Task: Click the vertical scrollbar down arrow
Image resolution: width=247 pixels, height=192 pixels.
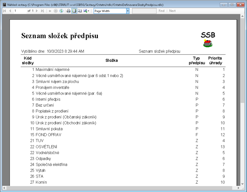Action: 242,183
